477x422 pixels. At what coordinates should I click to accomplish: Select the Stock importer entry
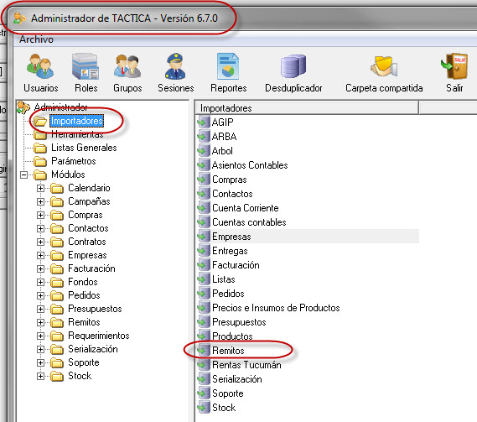(224, 408)
